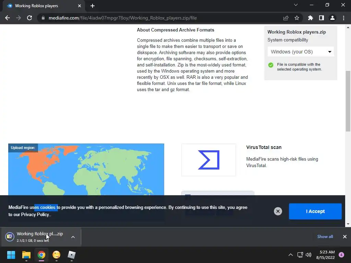Open Roblox from the taskbar
This screenshot has height=263, width=351.
point(72,255)
